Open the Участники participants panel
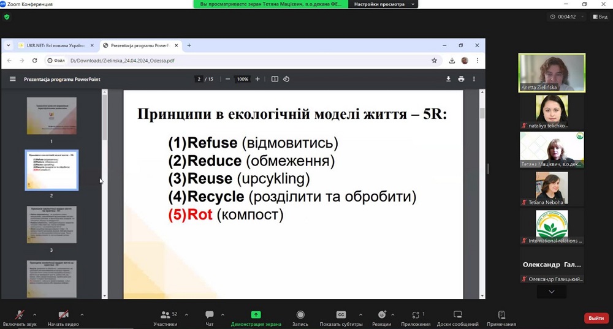 [165, 315]
